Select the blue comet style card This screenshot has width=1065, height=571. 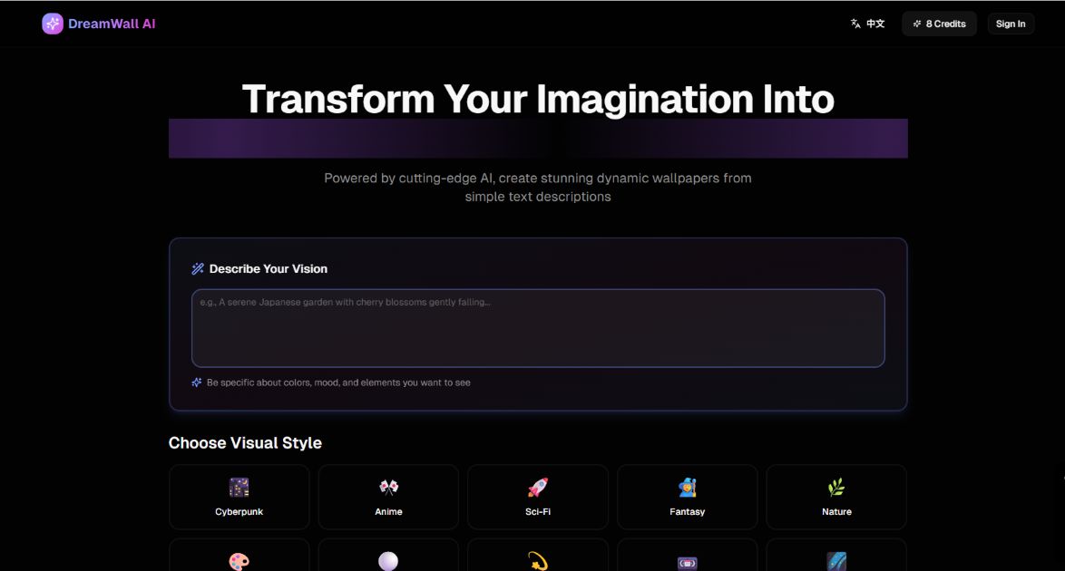(x=836, y=557)
